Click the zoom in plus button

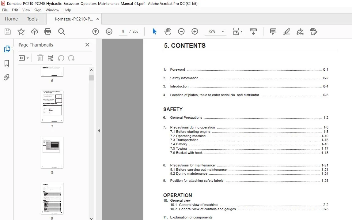[195, 32]
